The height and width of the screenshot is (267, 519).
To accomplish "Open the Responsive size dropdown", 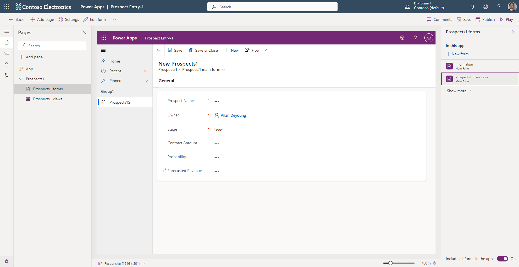I will pos(144,263).
